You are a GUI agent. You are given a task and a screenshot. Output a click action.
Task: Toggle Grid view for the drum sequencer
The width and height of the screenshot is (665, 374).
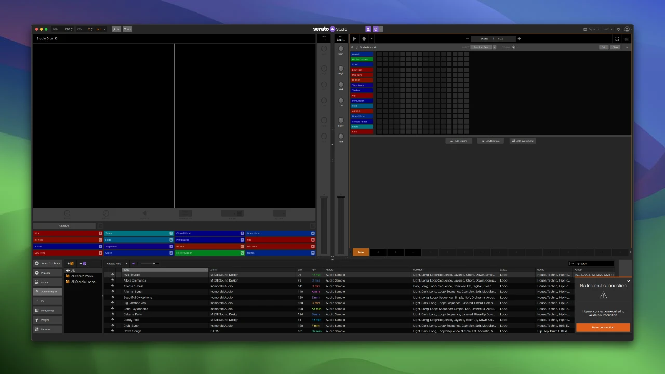604,47
